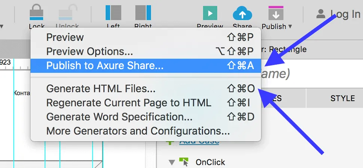Select Publish to Axure Share...
Viewport: 363px width, 168px height.
click(105, 65)
